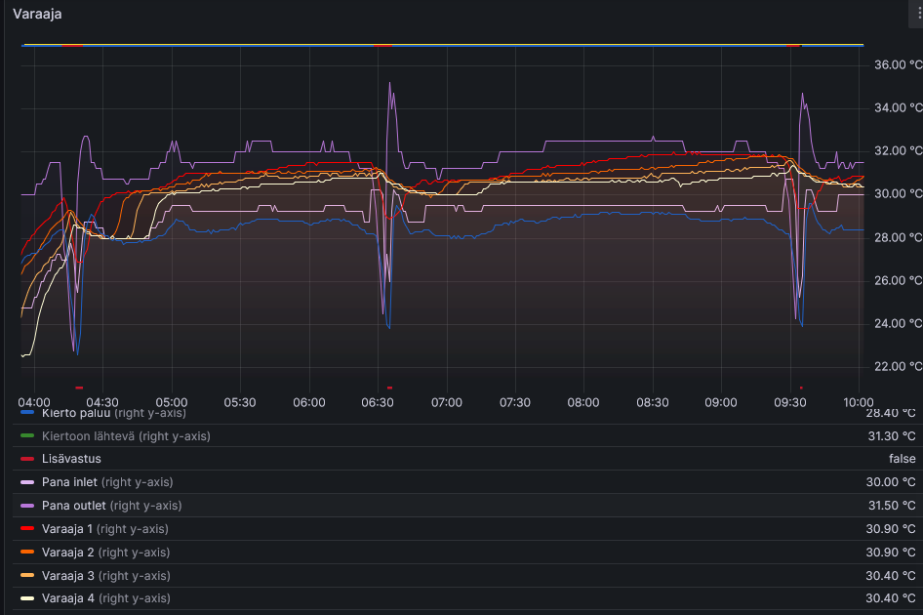Click the light orange Varaaja 3 color icon
Viewport: 923px width, 615px height.
(x=27, y=576)
